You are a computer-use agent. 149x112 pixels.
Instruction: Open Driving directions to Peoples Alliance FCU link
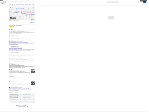[x=19, y=60]
